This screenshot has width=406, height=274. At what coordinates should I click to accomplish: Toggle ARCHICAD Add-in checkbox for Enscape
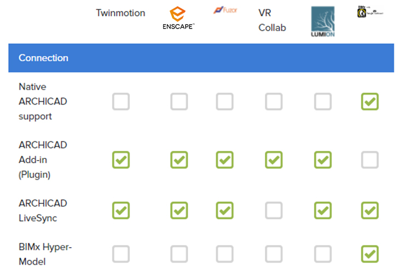[x=179, y=159]
